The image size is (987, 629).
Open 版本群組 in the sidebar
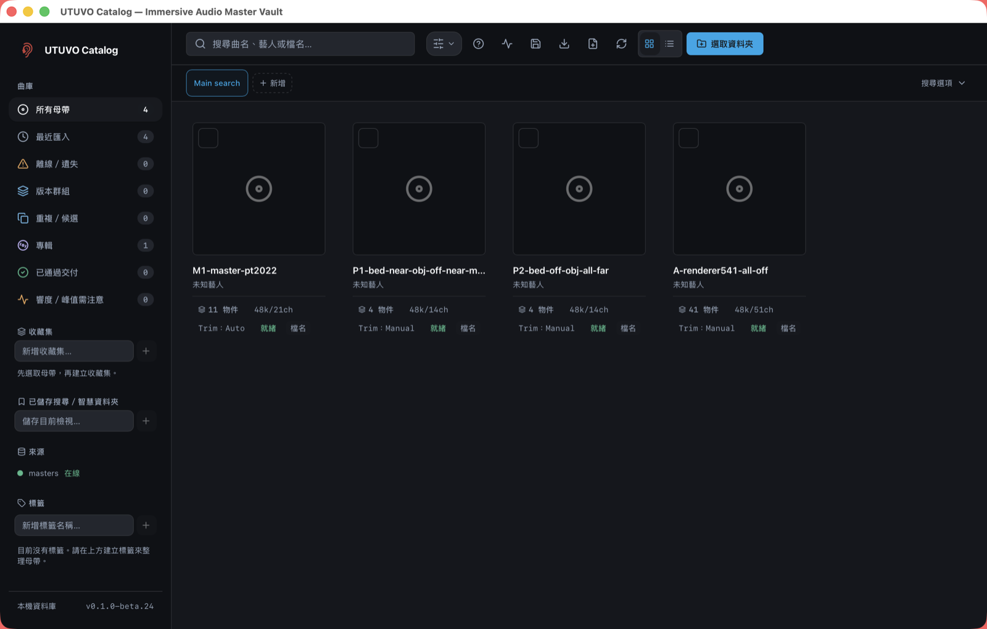[85, 191]
